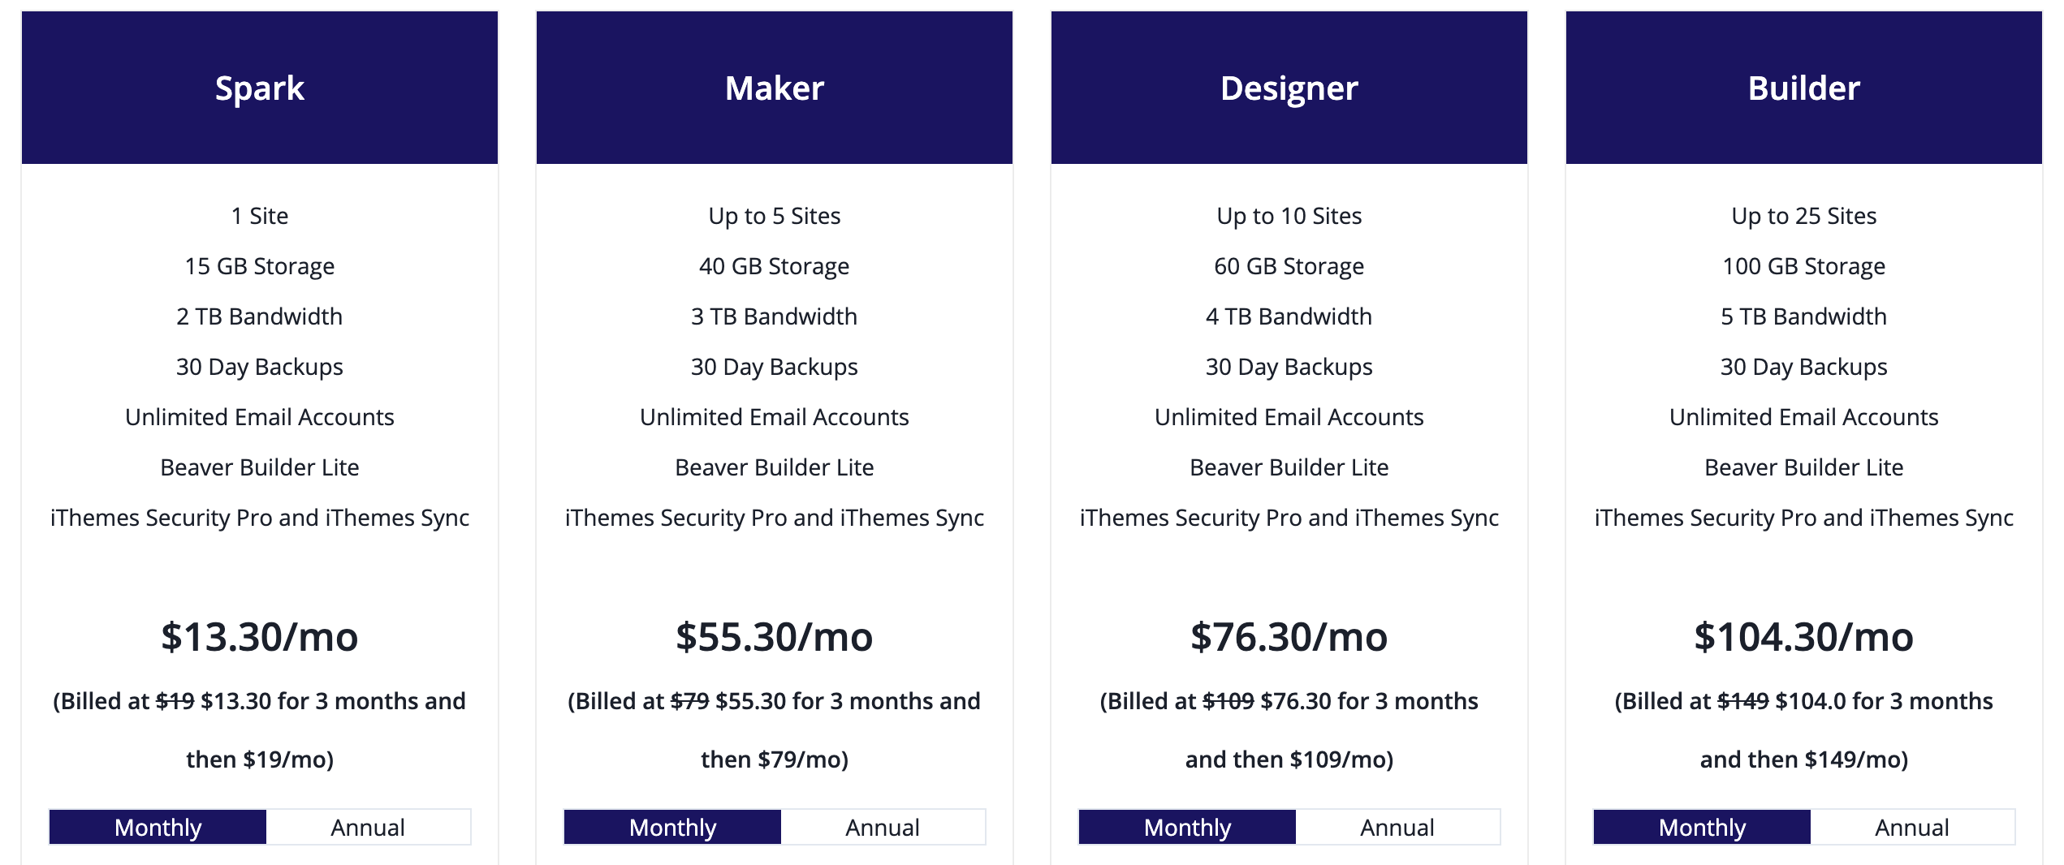
Task: Click "100 GB Storage" in Builder plan
Action: 1804,266
